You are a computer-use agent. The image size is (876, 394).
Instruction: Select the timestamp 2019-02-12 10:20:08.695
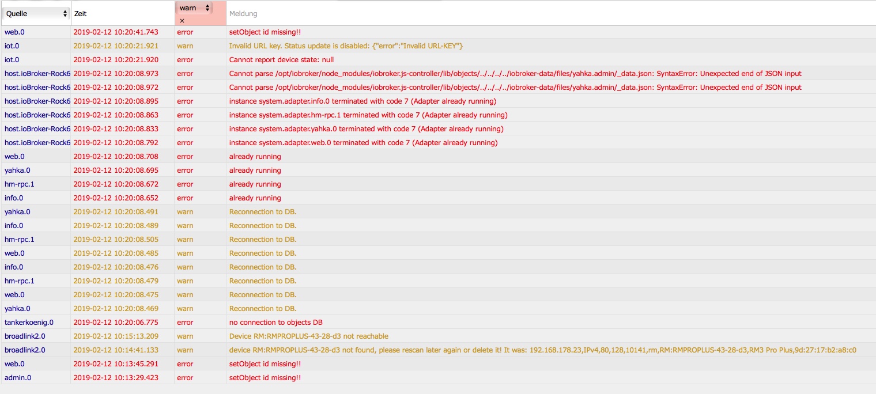coord(116,171)
